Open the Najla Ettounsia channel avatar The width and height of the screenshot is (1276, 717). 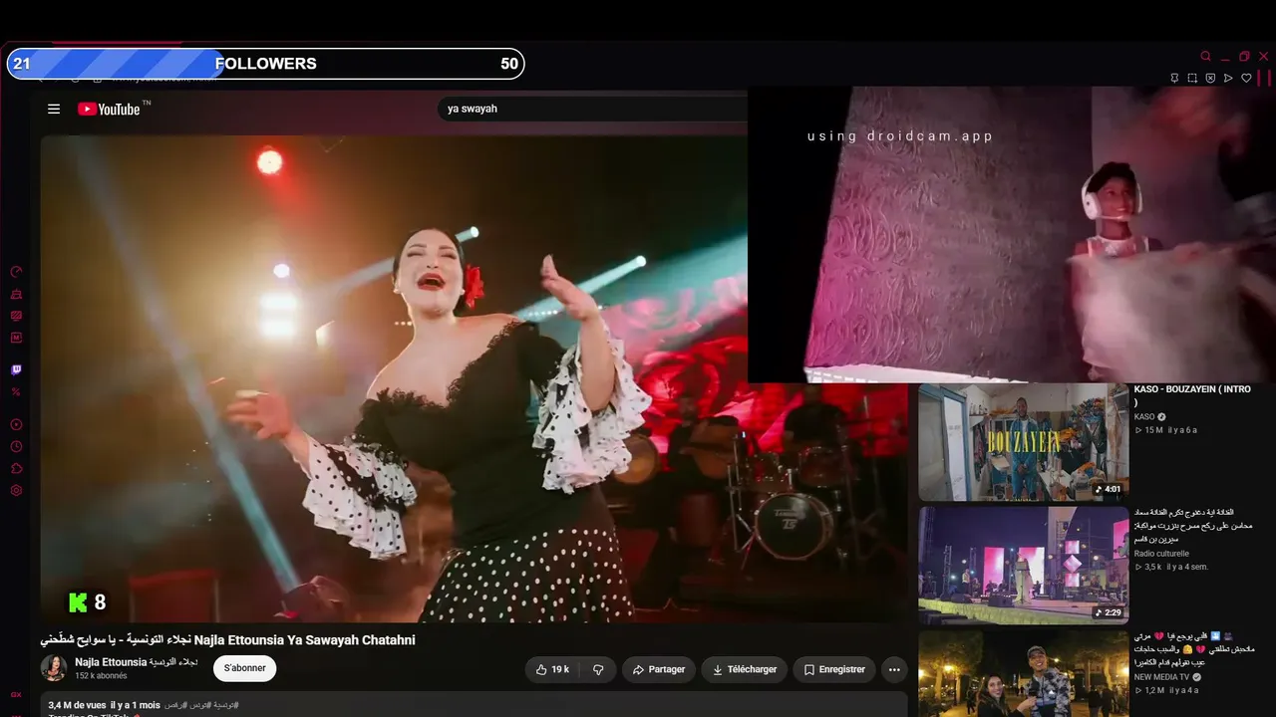[x=54, y=668]
